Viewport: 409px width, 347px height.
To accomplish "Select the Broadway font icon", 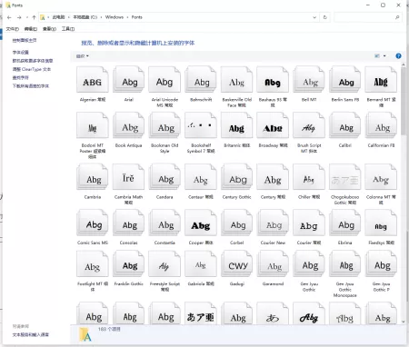I will [x=273, y=125].
